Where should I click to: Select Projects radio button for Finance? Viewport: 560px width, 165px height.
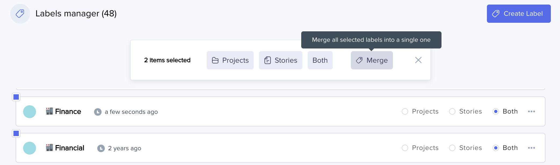pyautogui.click(x=405, y=111)
